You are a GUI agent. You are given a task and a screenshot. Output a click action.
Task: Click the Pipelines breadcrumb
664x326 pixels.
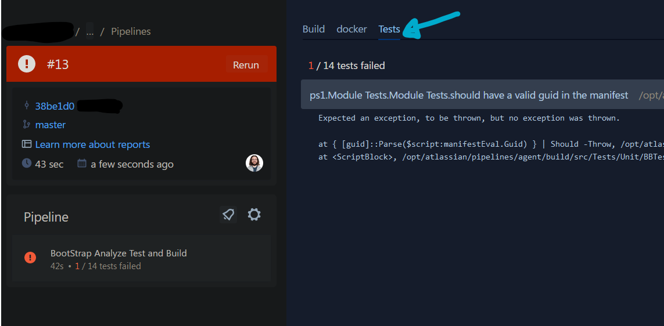131,31
